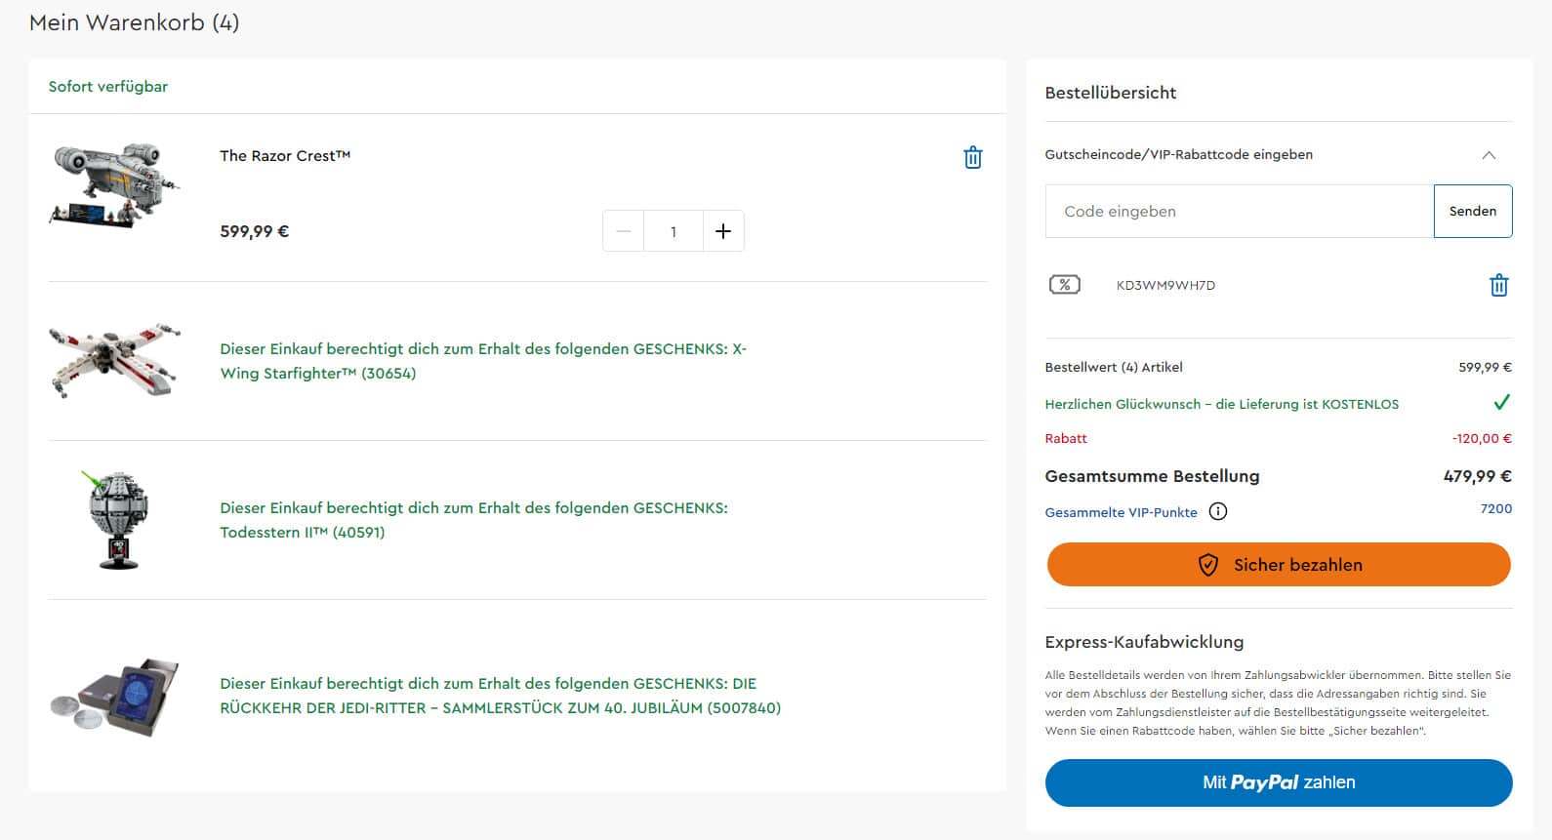Click Gesammelte VIP-Punkte link
The image size is (1552, 840).
point(1121,512)
